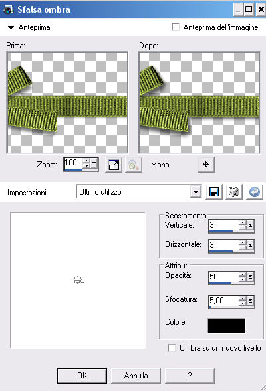
Task: Open the black Colore swatch
Action: (x=227, y=325)
